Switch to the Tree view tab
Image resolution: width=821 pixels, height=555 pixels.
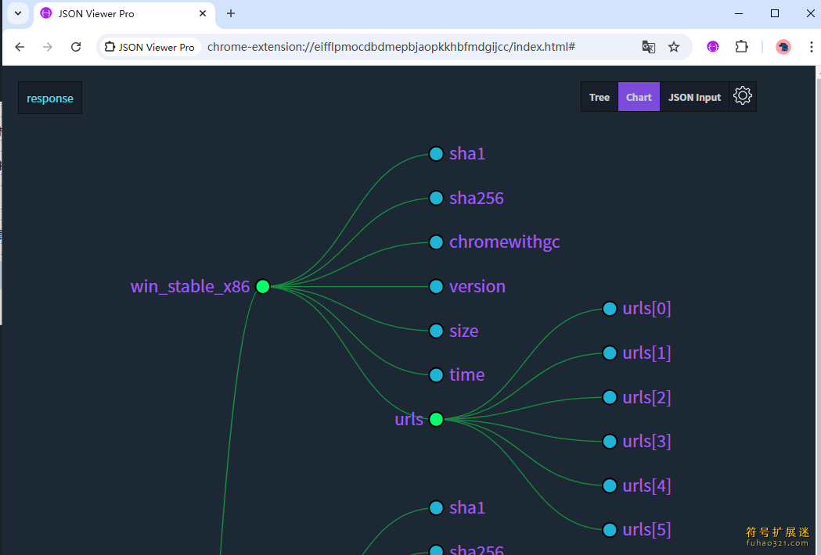tap(599, 97)
